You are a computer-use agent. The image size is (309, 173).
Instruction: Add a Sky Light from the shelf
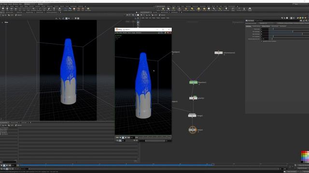coord(204,9)
